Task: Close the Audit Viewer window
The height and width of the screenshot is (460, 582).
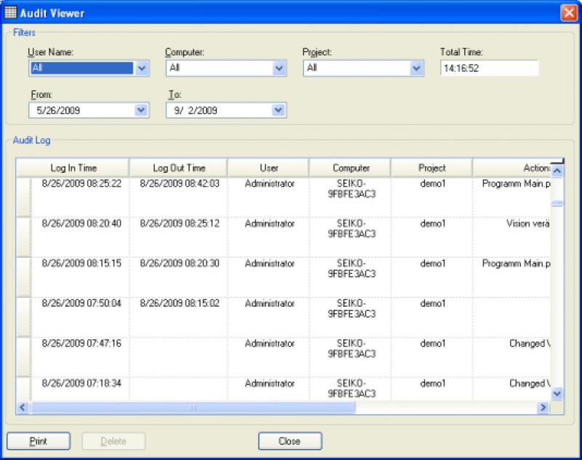Action: 568,13
